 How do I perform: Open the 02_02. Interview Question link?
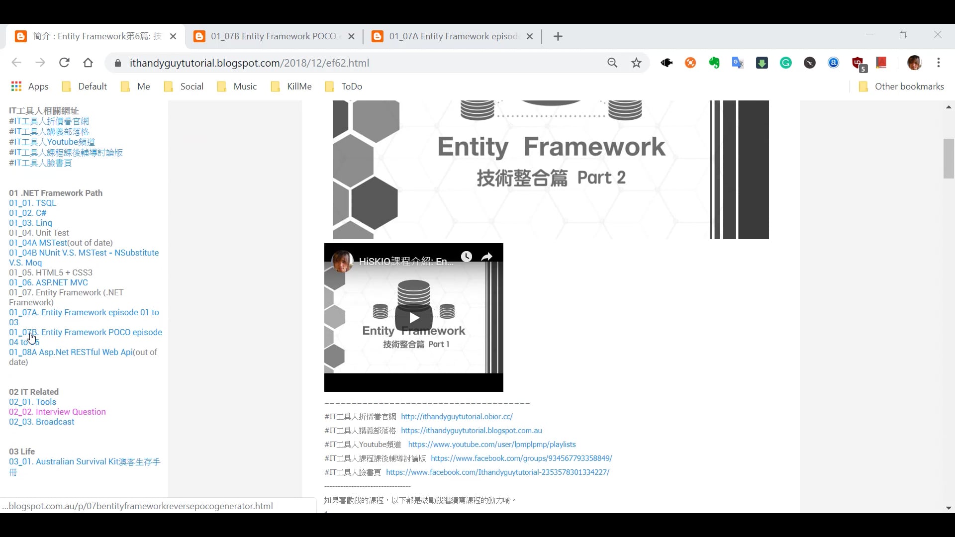point(57,412)
